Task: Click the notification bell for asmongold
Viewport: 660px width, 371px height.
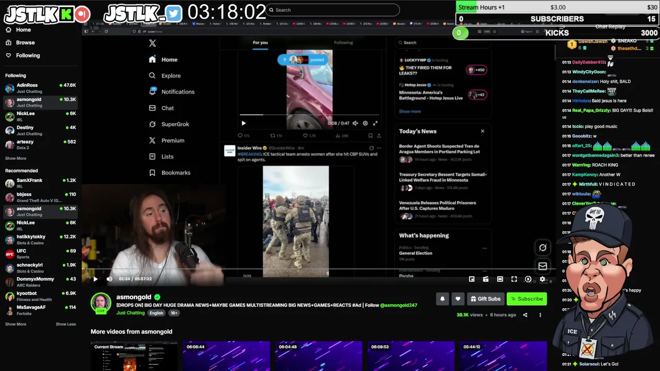Action: pyautogui.click(x=442, y=299)
